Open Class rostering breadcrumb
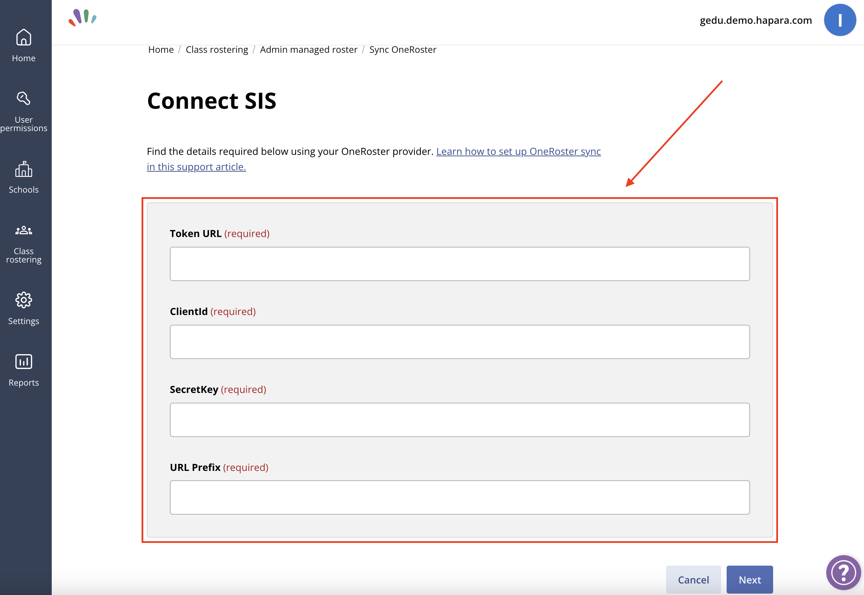 (x=217, y=50)
